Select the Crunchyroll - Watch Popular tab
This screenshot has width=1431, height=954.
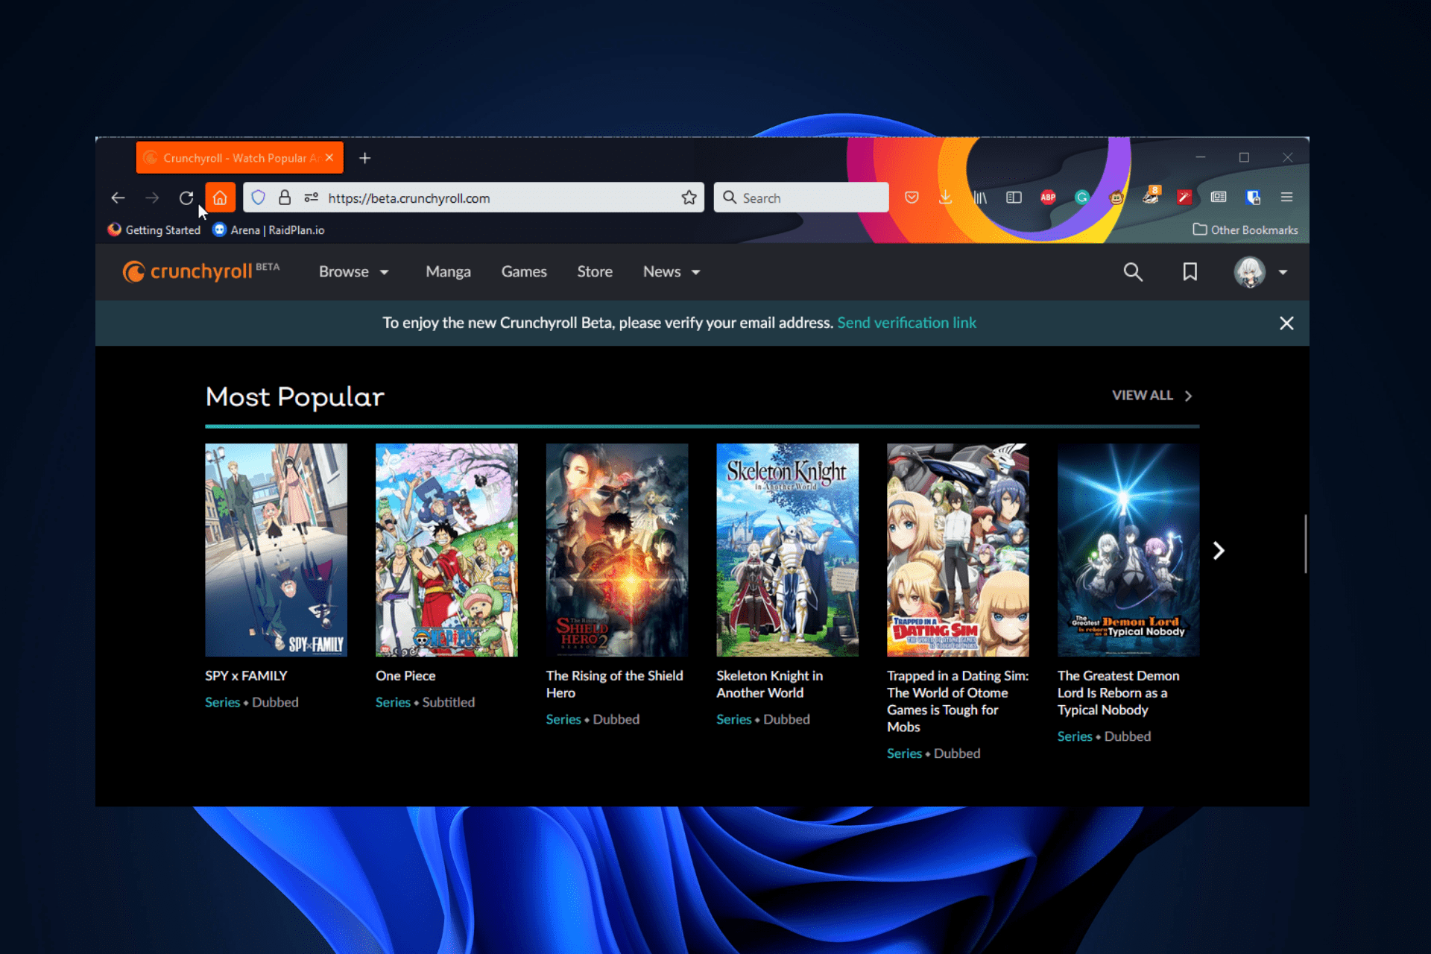pyautogui.click(x=240, y=158)
